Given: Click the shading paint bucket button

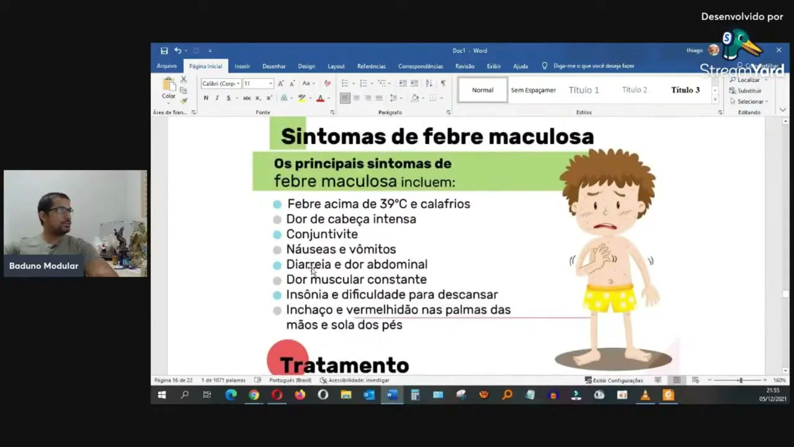Looking at the screenshot, I should (x=414, y=98).
